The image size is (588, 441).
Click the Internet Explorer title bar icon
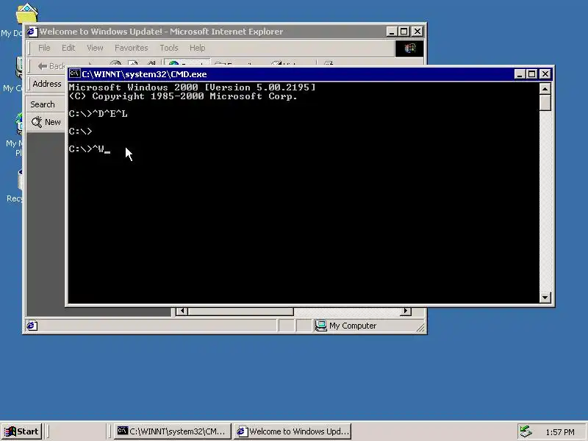[32, 32]
